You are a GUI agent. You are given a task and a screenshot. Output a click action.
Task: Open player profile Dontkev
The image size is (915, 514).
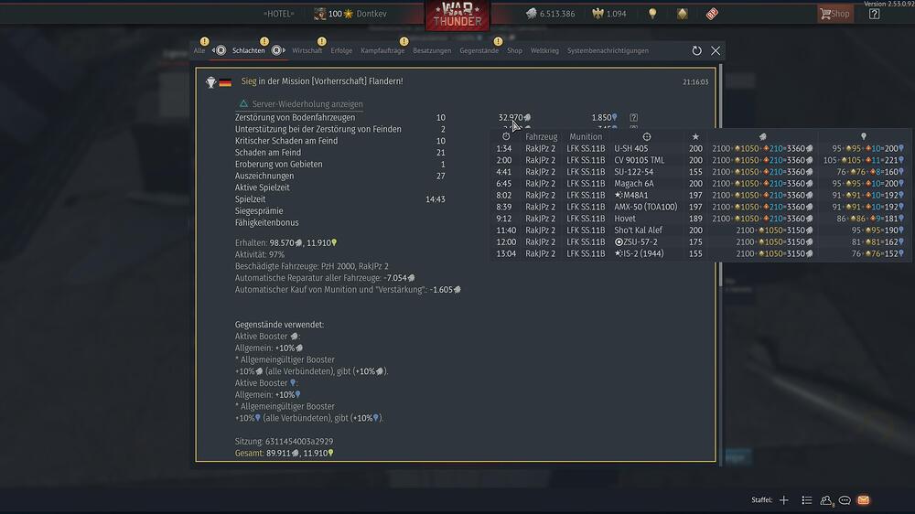(371, 14)
